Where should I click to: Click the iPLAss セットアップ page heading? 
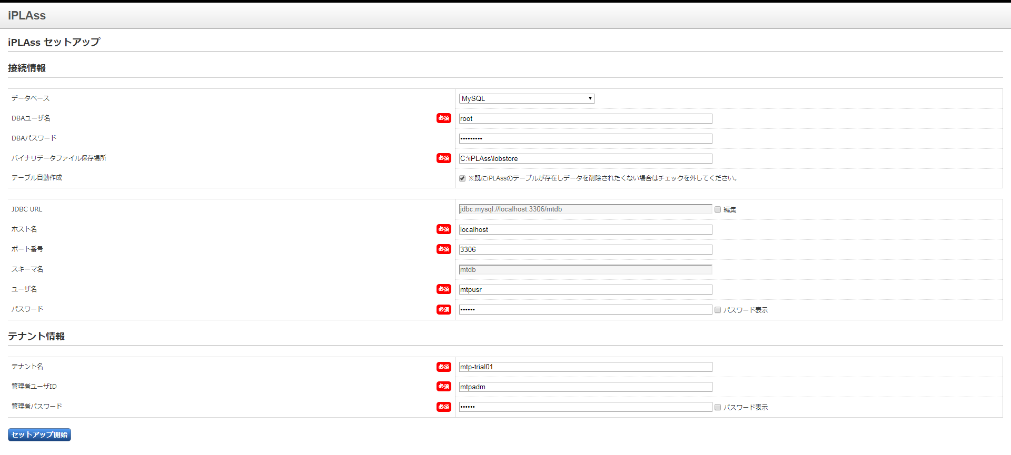[54, 42]
